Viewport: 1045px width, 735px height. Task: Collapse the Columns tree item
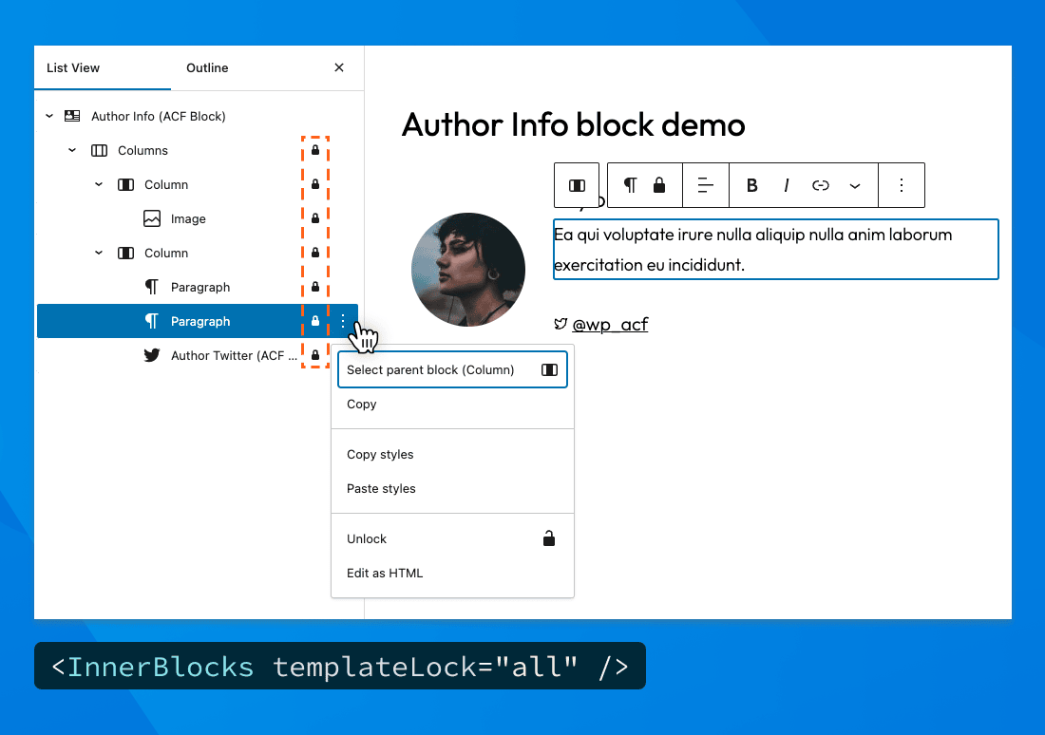pos(72,150)
